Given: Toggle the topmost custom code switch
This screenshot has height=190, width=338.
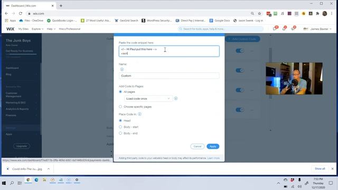Looking at the screenshot, I should 240,51.
